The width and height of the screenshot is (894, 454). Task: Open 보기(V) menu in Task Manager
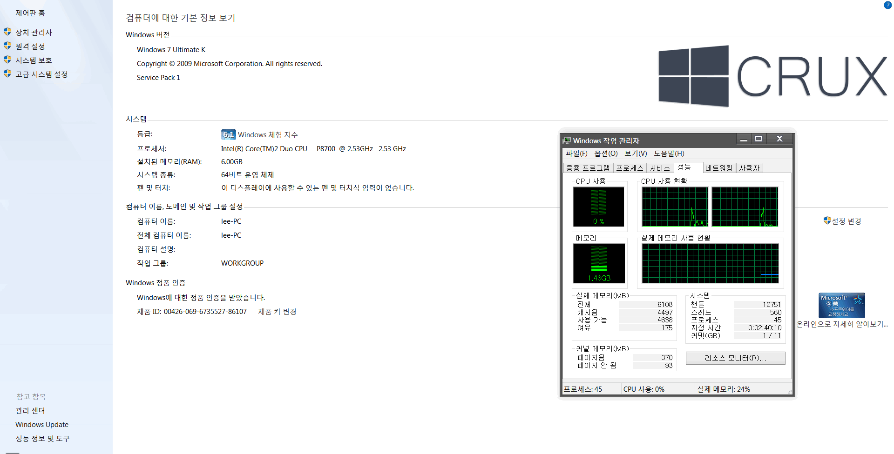636,154
